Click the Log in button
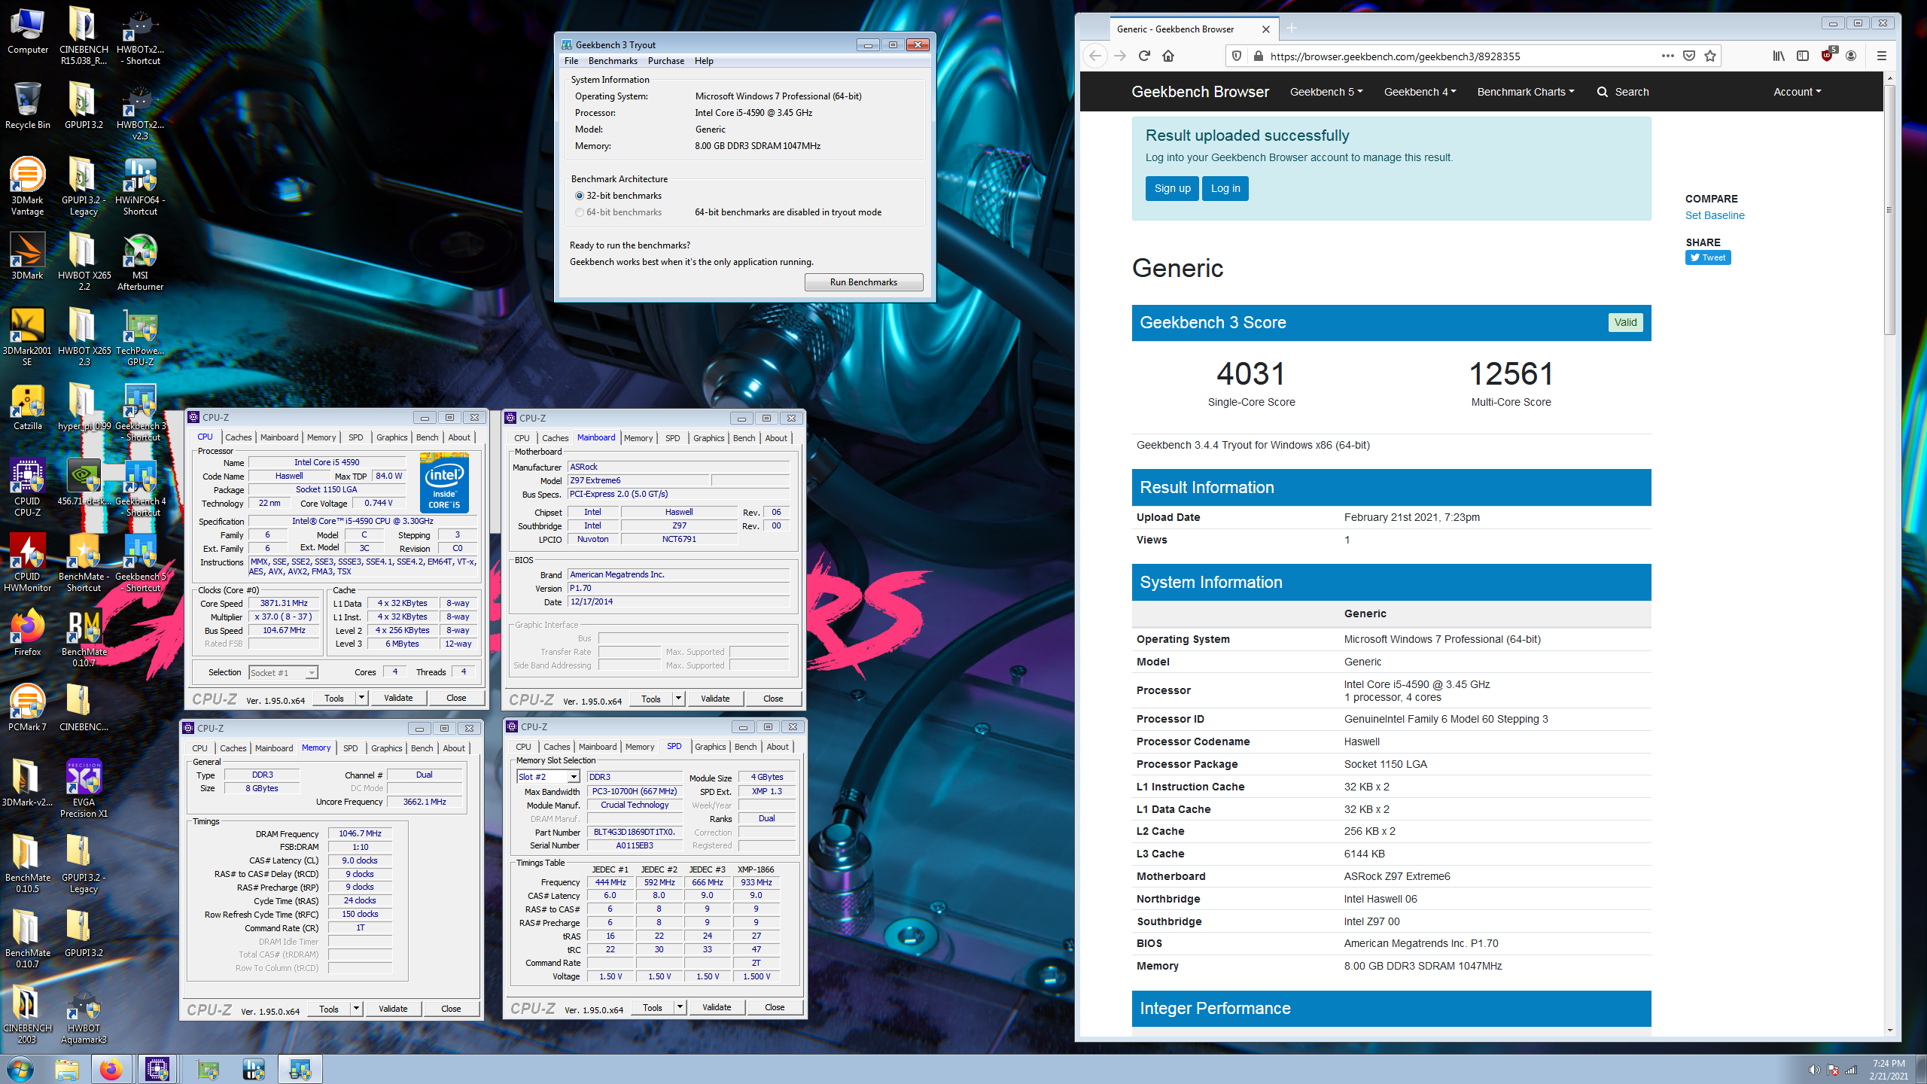1927x1084 pixels. tap(1225, 188)
